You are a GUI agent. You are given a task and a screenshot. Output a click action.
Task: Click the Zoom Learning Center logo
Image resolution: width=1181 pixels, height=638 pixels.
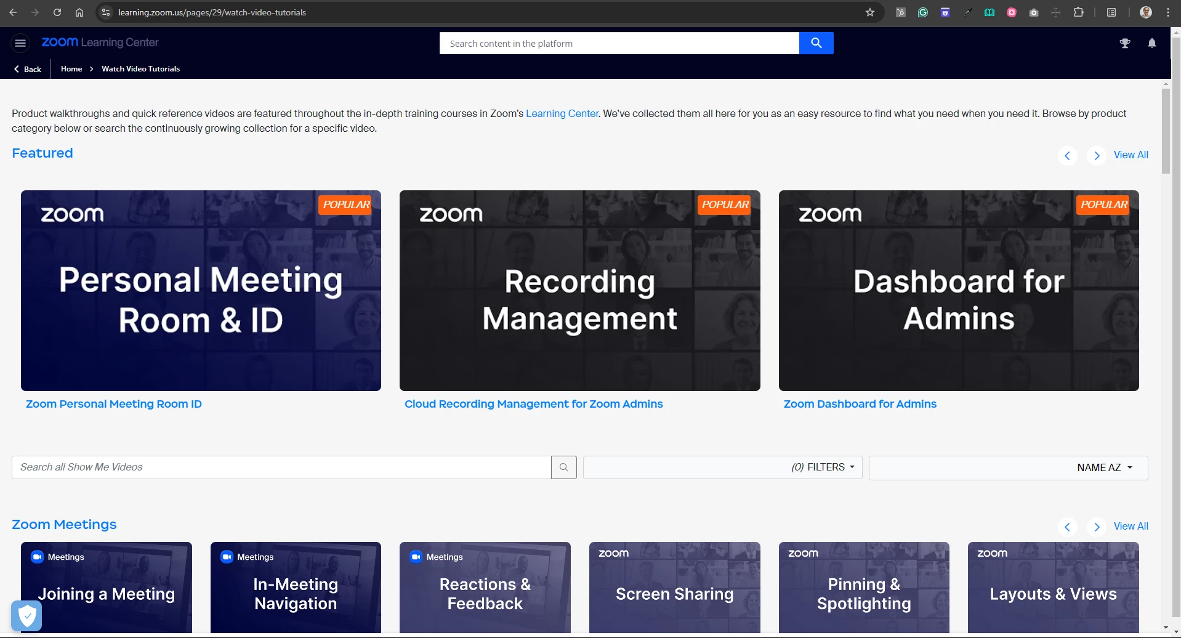click(x=100, y=42)
